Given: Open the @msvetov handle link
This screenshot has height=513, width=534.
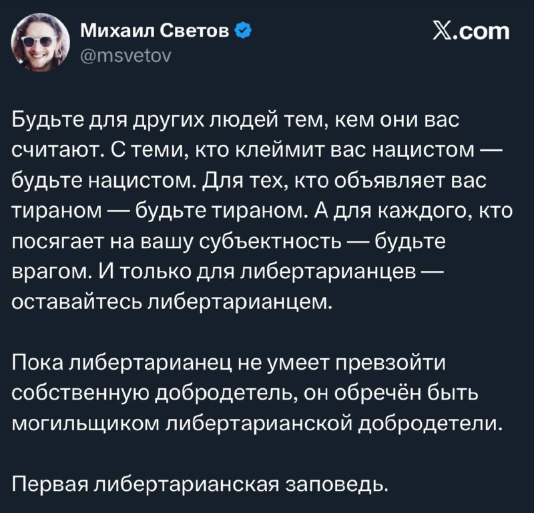Looking at the screenshot, I should click(126, 55).
